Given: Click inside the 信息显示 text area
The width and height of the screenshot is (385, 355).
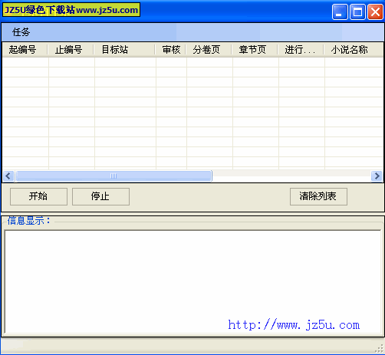Looking at the screenshot, I should pyautogui.click(x=192, y=282).
